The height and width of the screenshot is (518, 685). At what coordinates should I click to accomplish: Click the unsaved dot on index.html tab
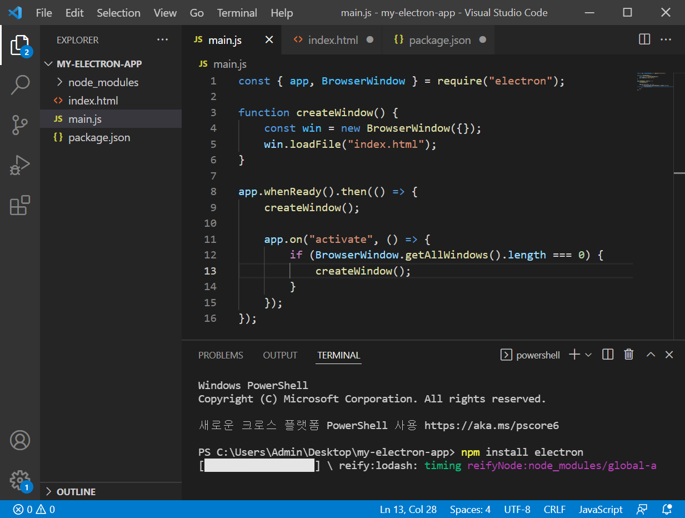[x=370, y=39]
